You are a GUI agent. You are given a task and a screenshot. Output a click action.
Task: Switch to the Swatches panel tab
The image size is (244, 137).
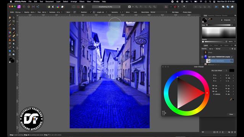[x=211, y=16]
